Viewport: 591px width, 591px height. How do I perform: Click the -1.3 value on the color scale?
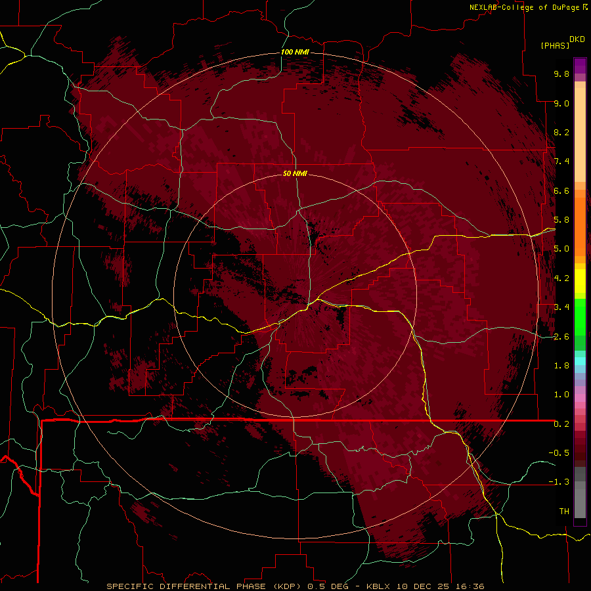(x=559, y=482)
